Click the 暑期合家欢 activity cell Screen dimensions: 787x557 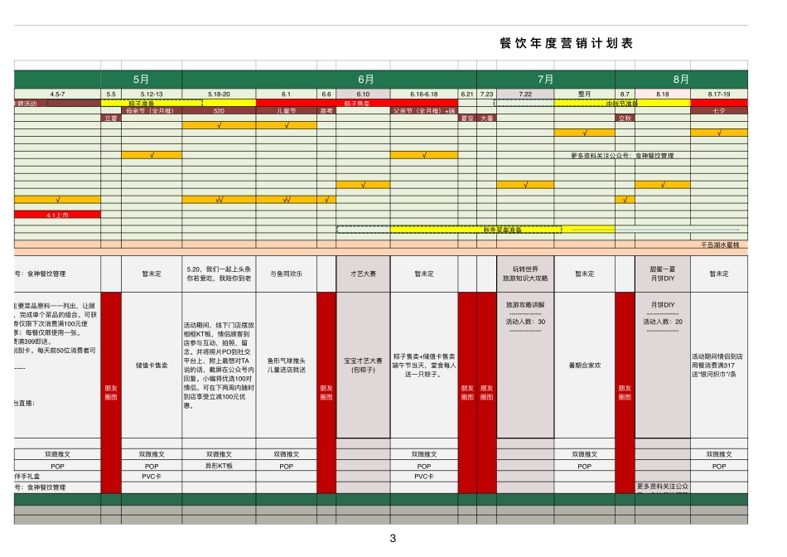(584, 366)
